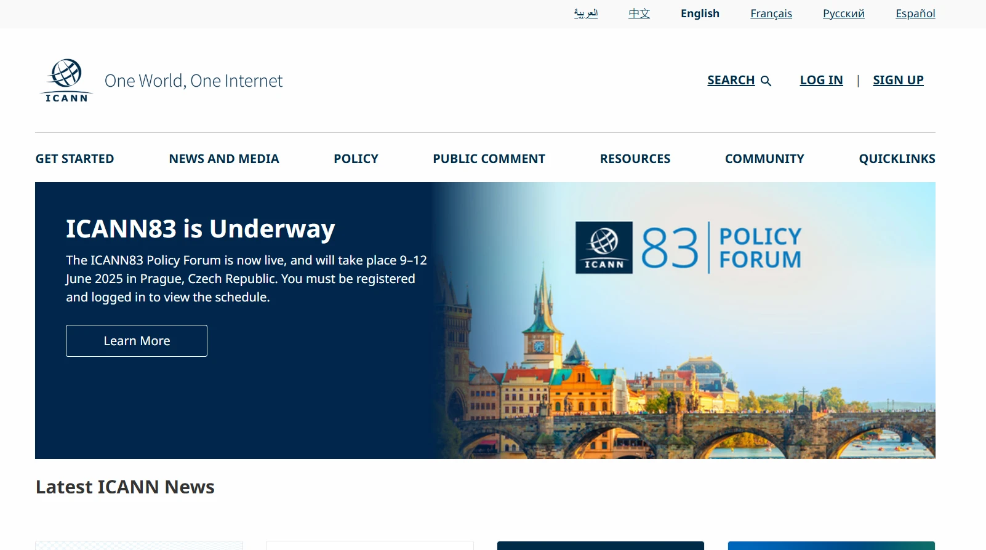Open the PUBLIC COMMENT menu
This screenshot has width=986, height=550.
click(x=489, y=159)
